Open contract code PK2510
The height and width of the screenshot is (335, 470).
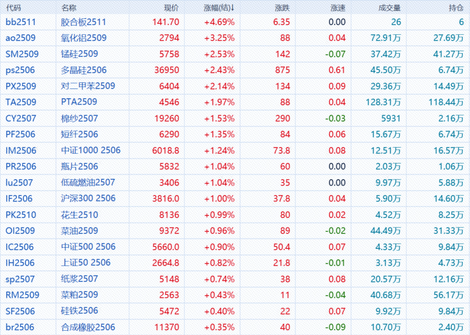coord(21,215)
